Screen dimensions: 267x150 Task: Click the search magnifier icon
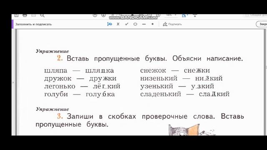tap(42, 16)
